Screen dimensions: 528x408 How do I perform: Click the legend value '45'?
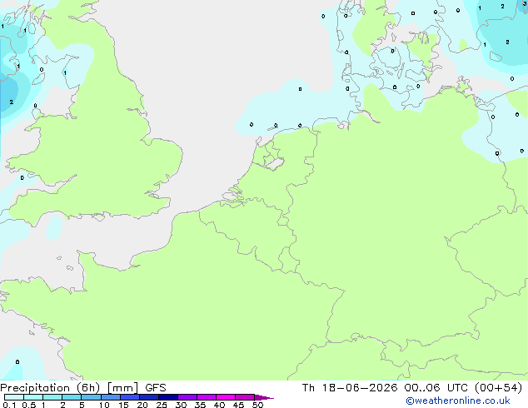click(239, 405)
